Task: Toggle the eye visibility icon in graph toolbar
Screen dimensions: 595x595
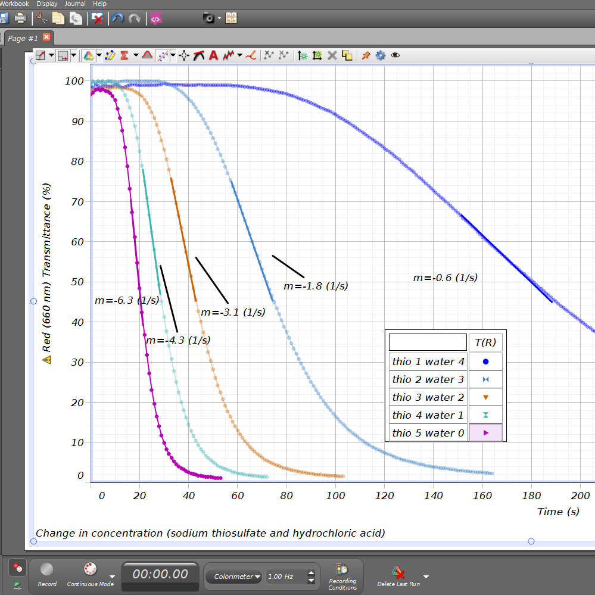Action: click(395, 55)
